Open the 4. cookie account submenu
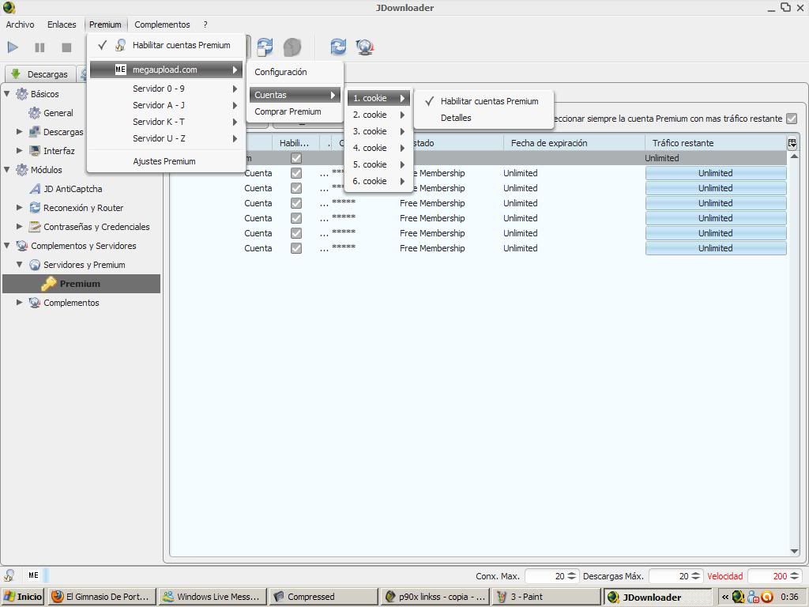This screenshot has height=607, width=809. [x=378, y=148]
